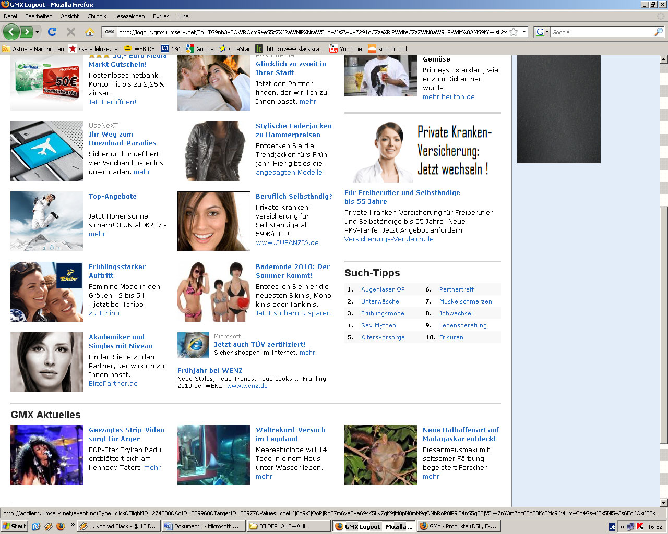Screen dimensions: 668x534
Task: Select search tip 'Lebensberatung'
Action: pos(463,325)
